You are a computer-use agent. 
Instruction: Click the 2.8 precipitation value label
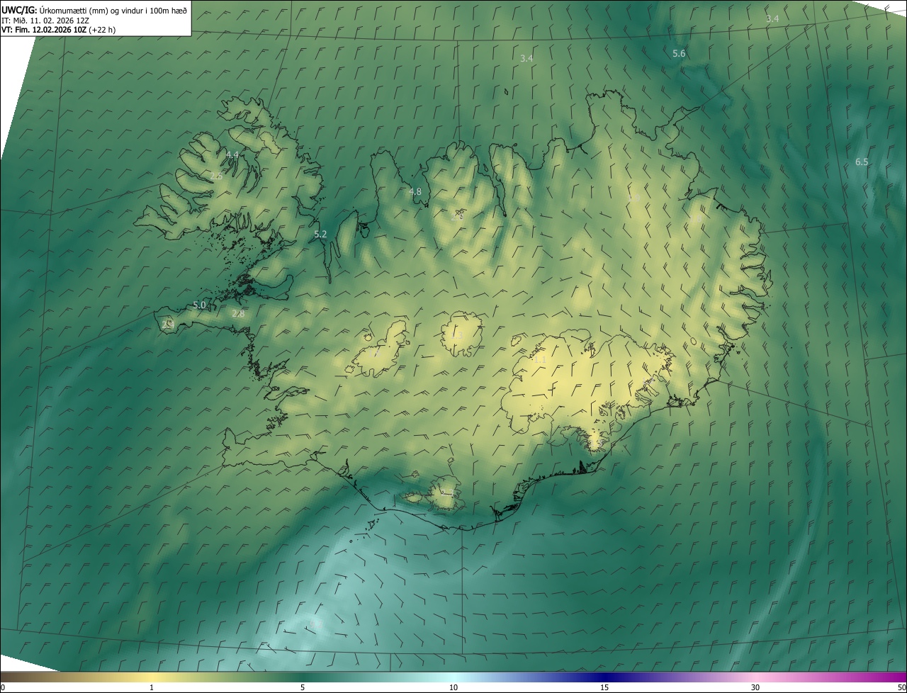(x=238, y=314)
